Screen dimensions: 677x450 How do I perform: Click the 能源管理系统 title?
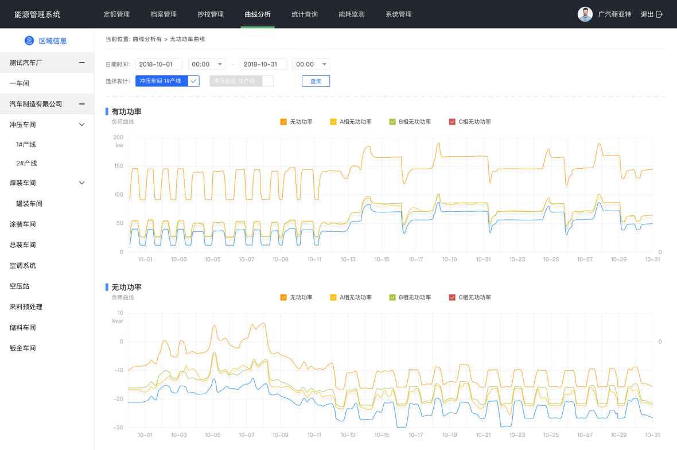tap(37, 14)
